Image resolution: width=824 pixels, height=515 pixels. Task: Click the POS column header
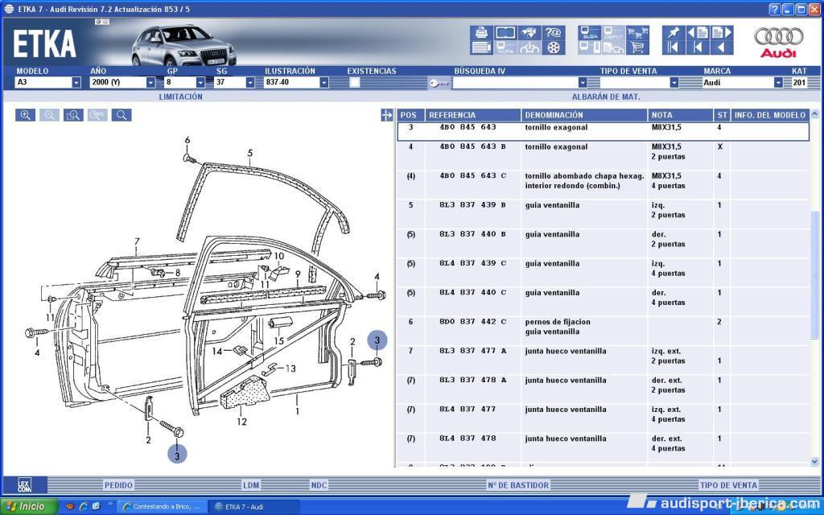pyautogui.click(x=410, y=115)
